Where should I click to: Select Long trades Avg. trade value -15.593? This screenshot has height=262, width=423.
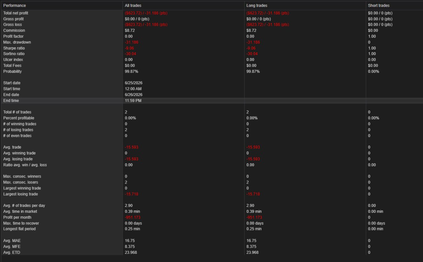[x=253, y=147]
